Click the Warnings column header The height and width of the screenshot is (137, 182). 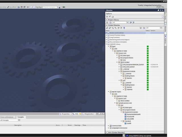coord(78,125)
